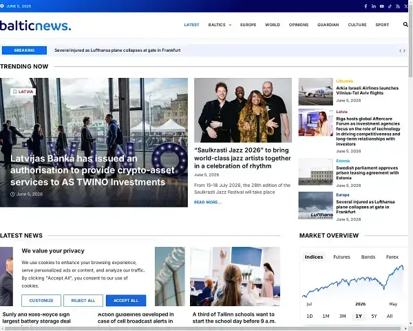Open the Aftercare Forum speaker thumbnail

point(315,123)
